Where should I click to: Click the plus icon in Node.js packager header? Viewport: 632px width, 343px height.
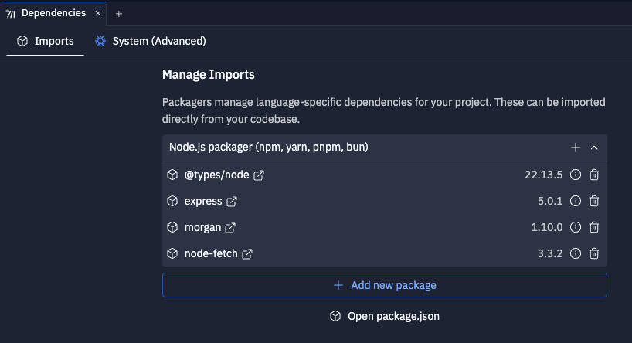(576, 148)
